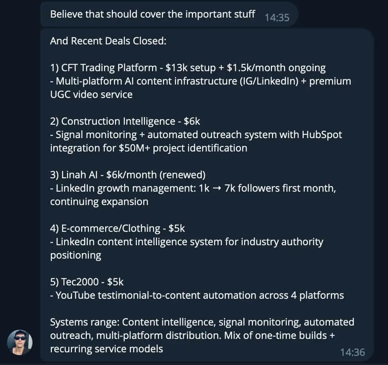Viewport: 388px width, 365px height.
Task: Select the "E-commerce/Clothing - $5k" line
Action: pyautogui.click(x=117, y=228)
